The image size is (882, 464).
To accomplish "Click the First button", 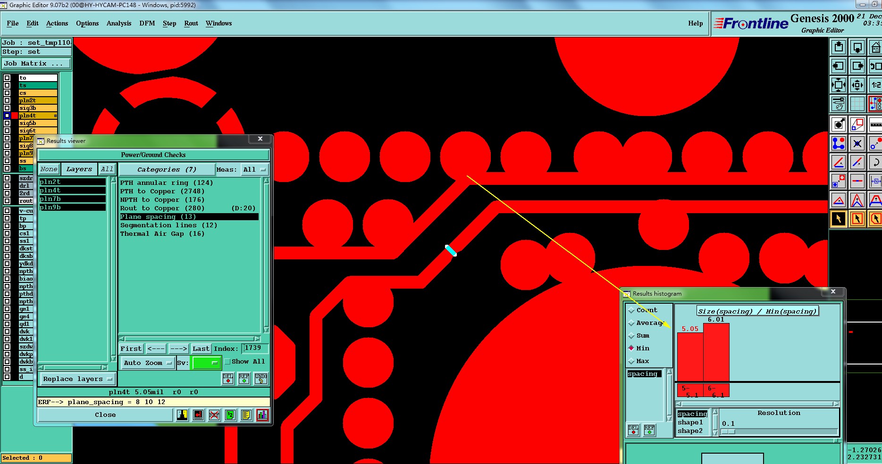I will pos(131,348).
